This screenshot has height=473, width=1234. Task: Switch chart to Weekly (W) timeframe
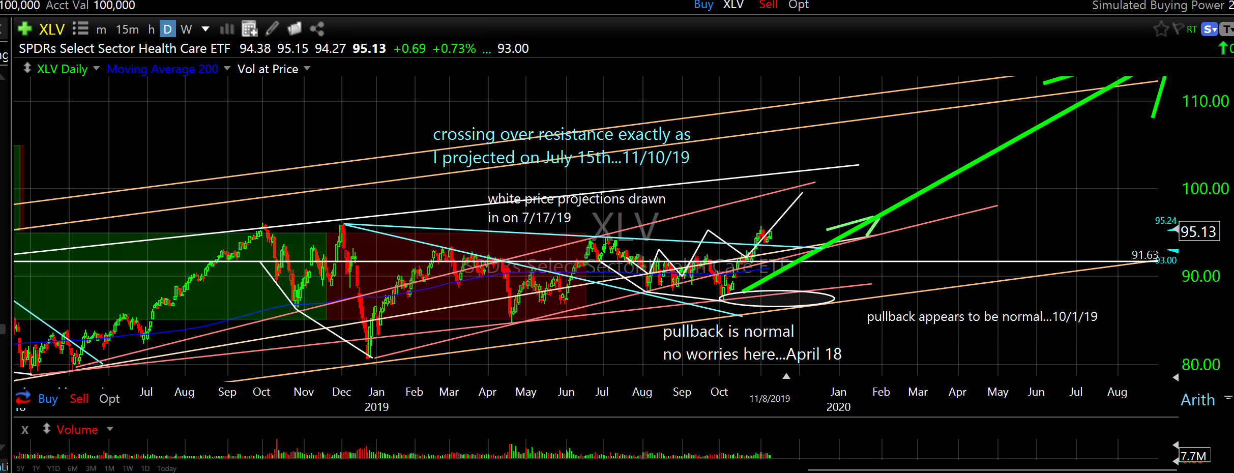pyautogui.click(x=186, y=29)
